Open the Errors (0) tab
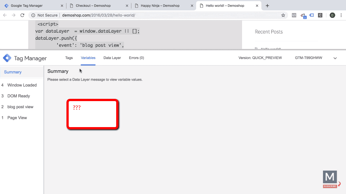346x194 pixels. pyautogui.click(x=136, y=58)
